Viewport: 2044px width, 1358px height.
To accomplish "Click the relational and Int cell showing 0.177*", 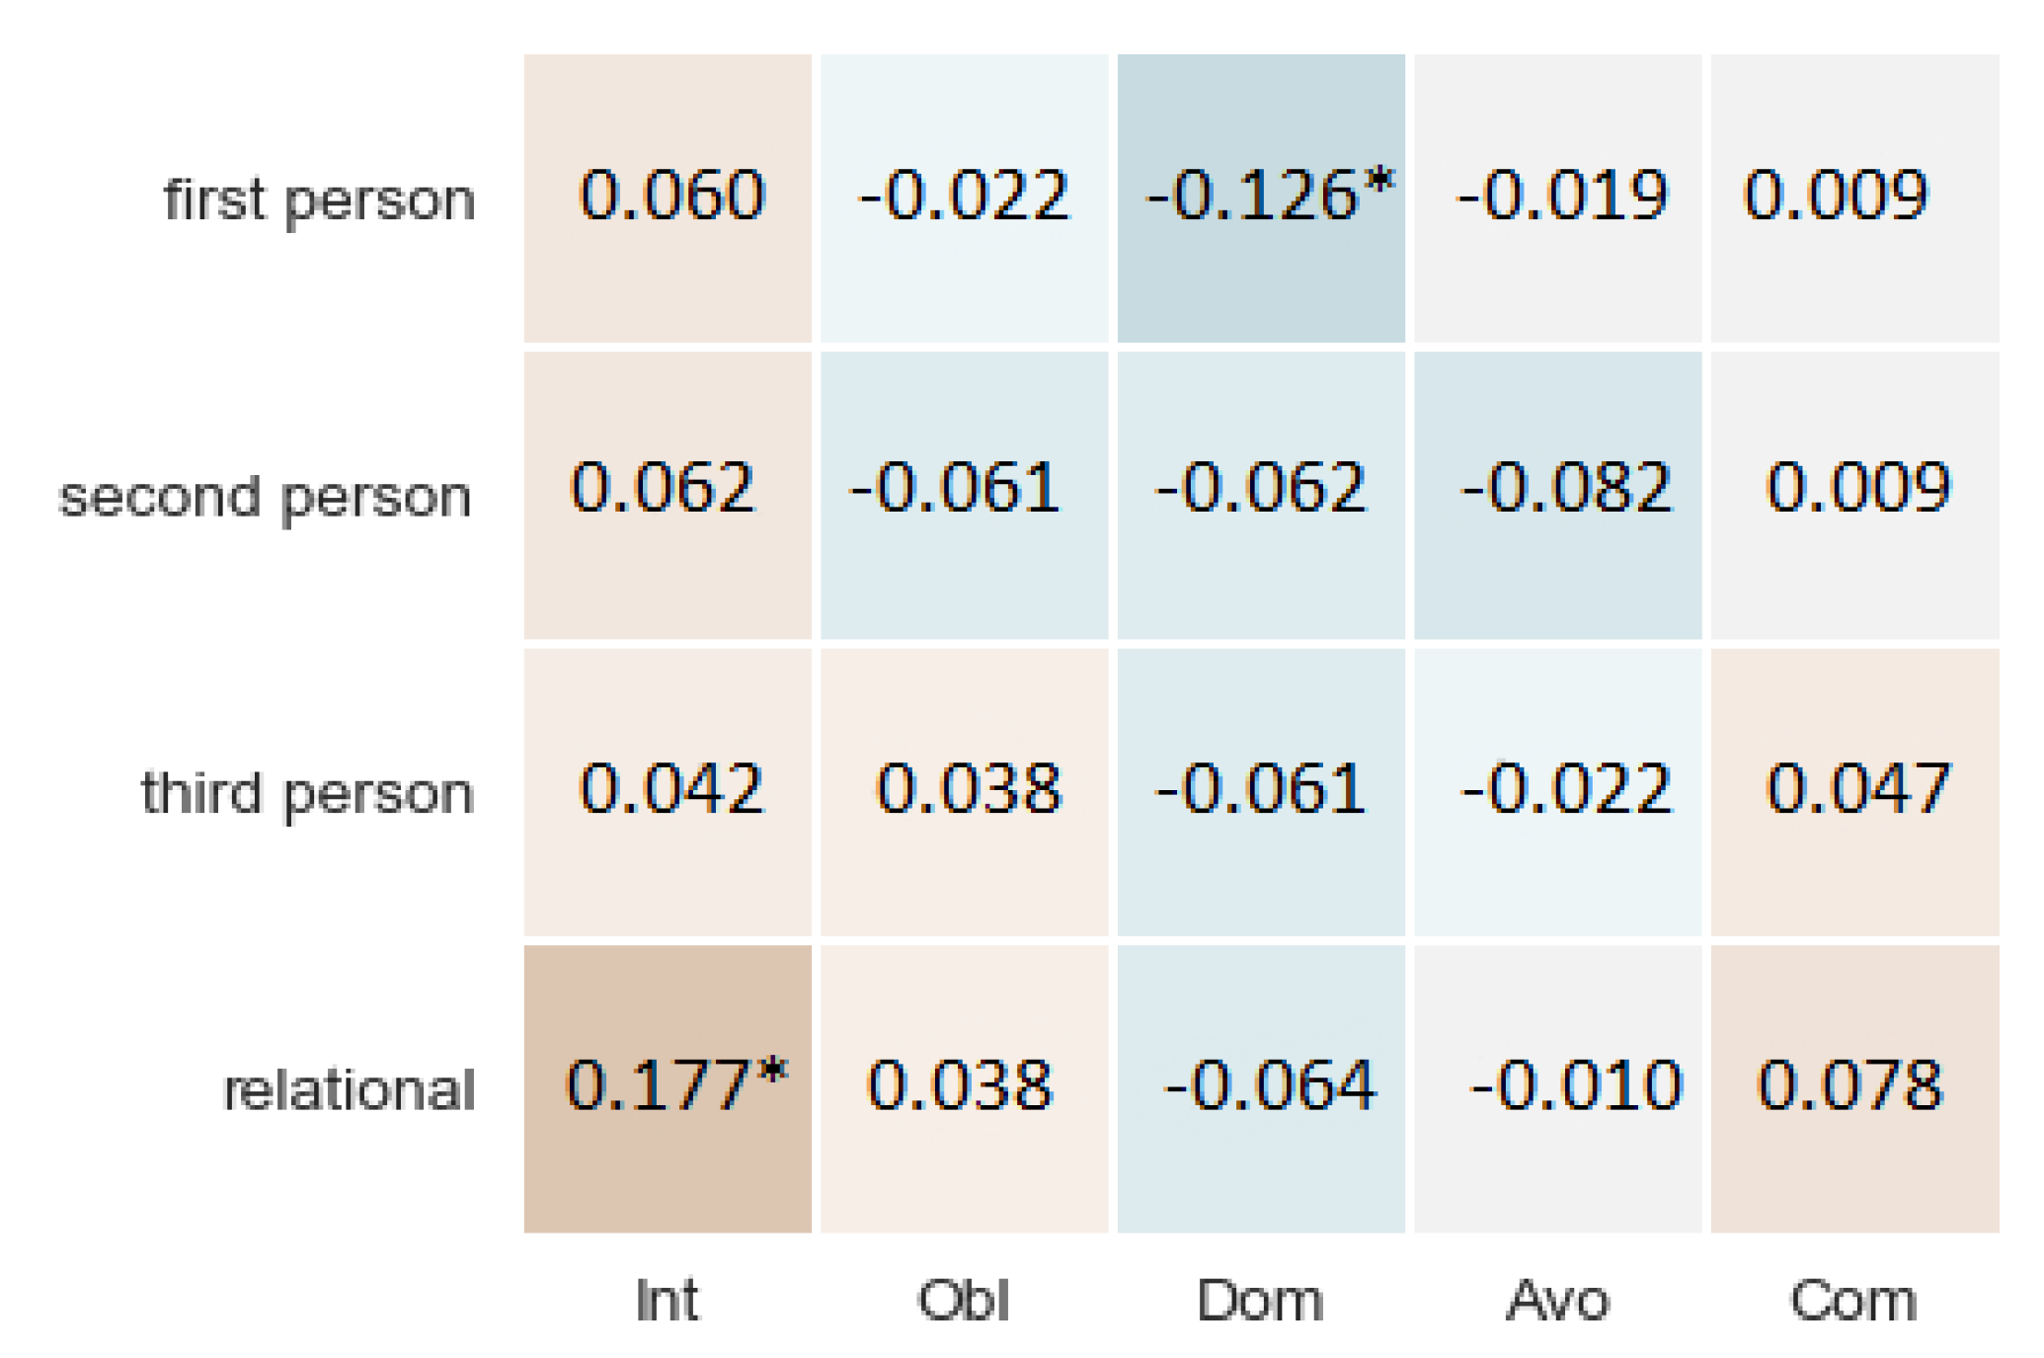I will 668,1087.
